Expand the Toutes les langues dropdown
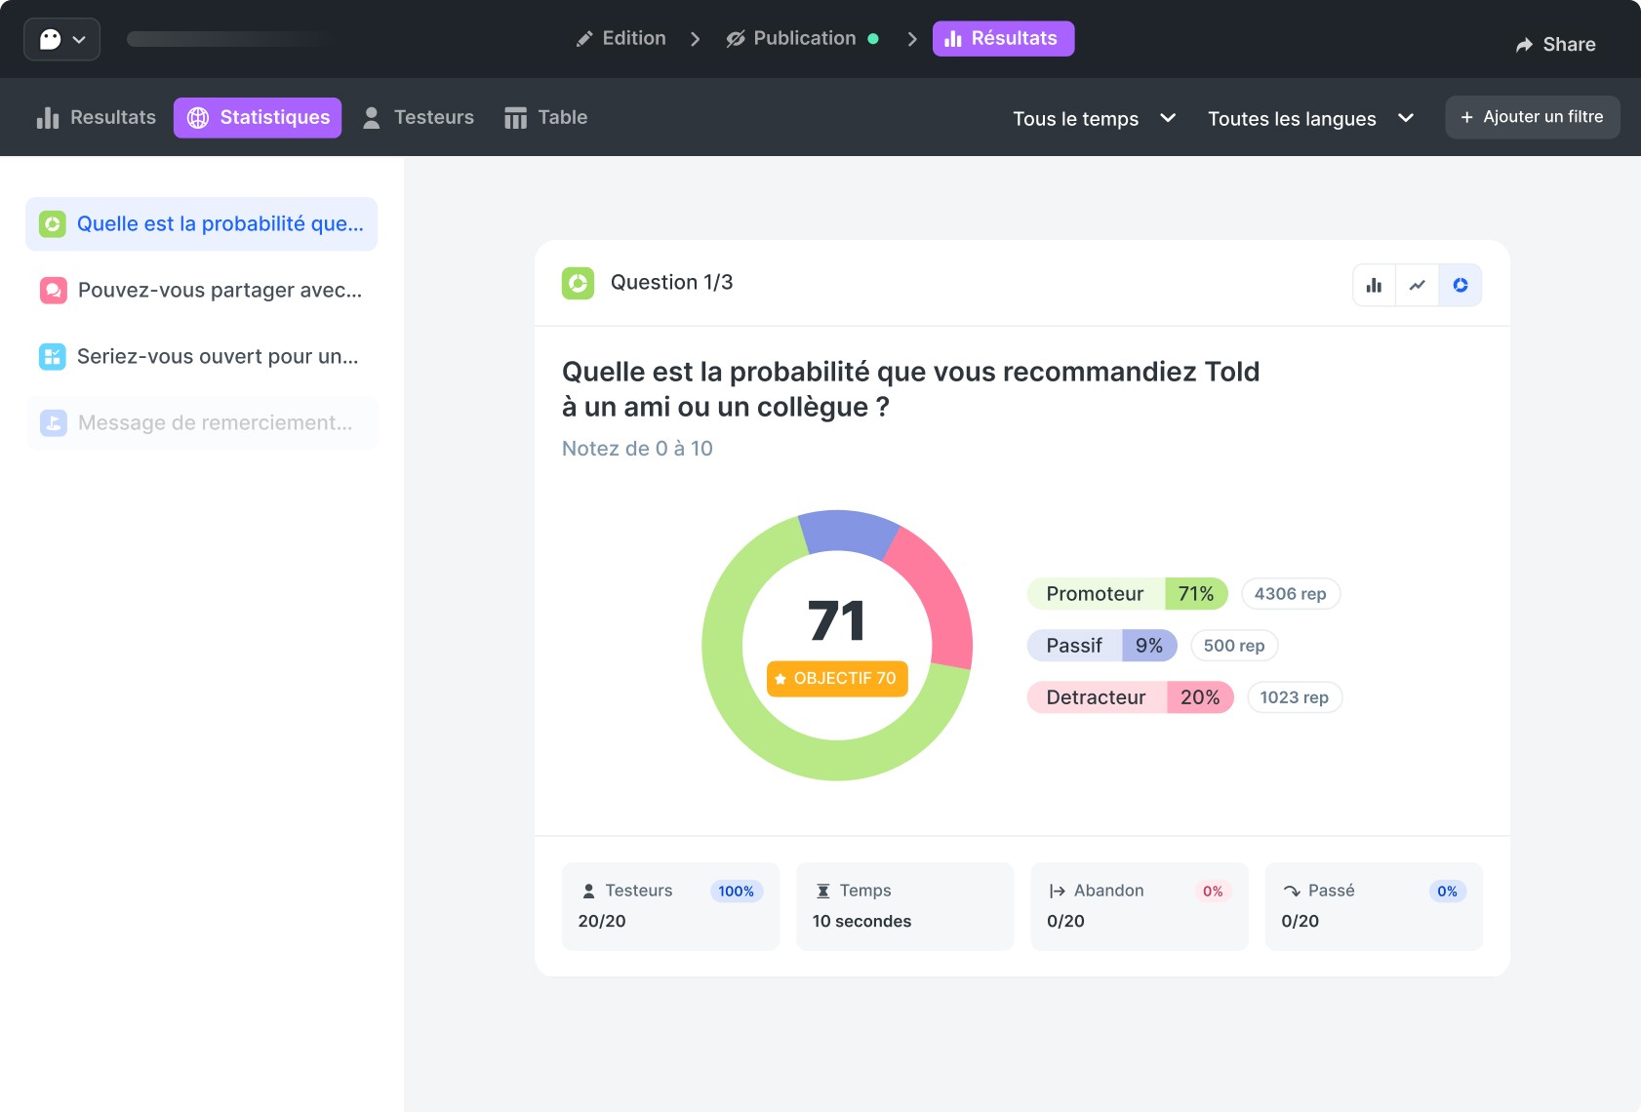 [1310, 118]
